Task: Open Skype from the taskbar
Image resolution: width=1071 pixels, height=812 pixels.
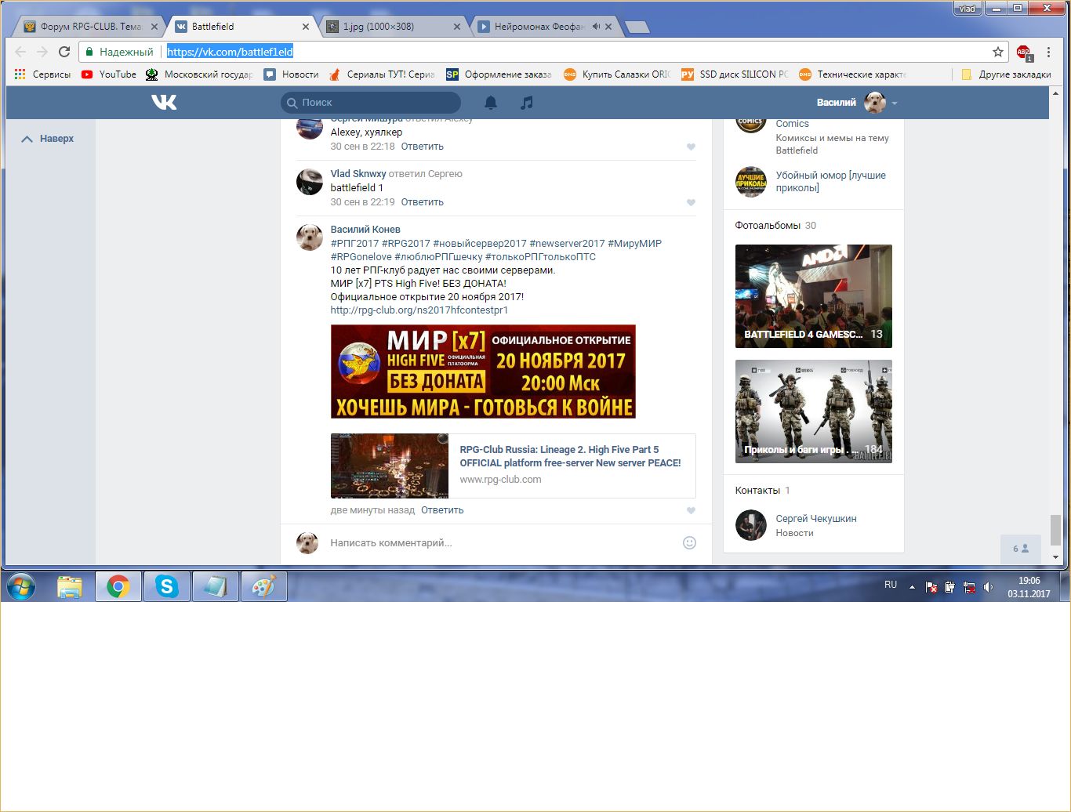Action: [x=166, y=586]
